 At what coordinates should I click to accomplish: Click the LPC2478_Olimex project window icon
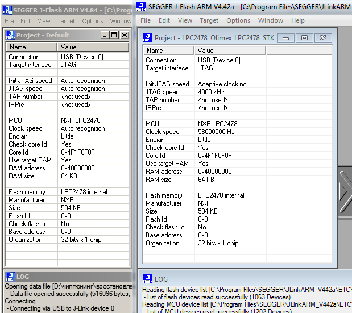pyautogui.click(x=148, y=37)
